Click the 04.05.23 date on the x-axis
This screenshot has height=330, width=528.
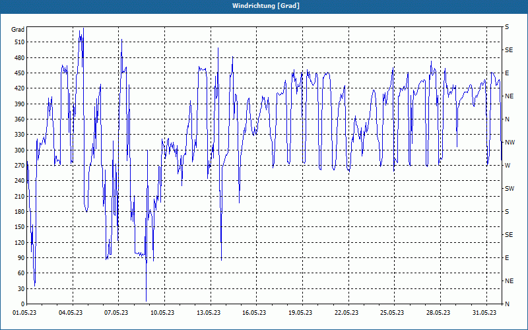[x=71, y=313]
